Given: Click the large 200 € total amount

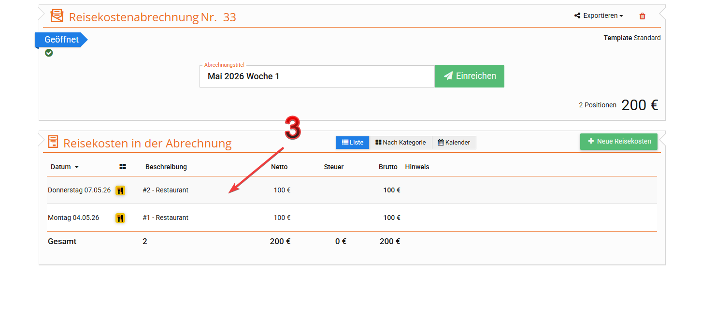Looking at the screenshot, I should (640, 105).
